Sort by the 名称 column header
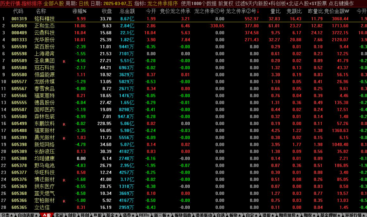 click(x=41, y=11)
